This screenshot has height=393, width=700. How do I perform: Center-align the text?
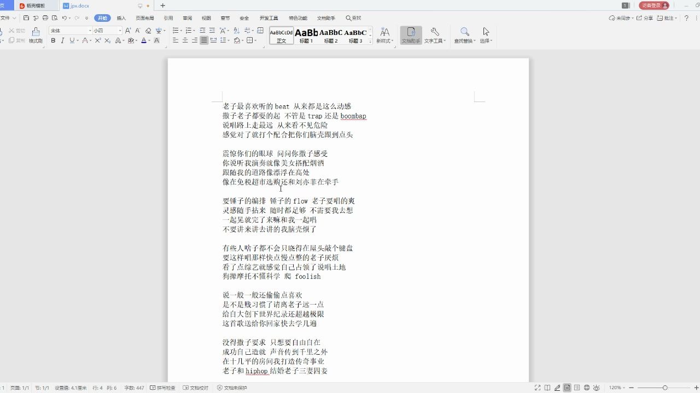pyautogui.click(x=185, y=40)
